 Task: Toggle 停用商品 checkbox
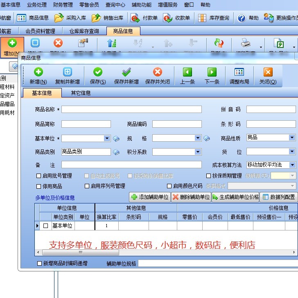pyautogui.click(x=38, y=186)
